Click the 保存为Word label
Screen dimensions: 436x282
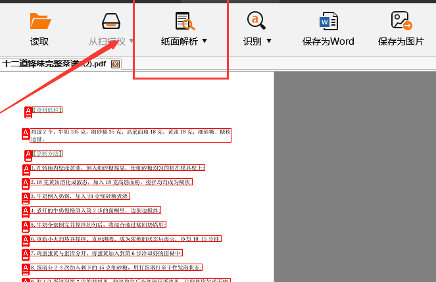click(328, 41)
